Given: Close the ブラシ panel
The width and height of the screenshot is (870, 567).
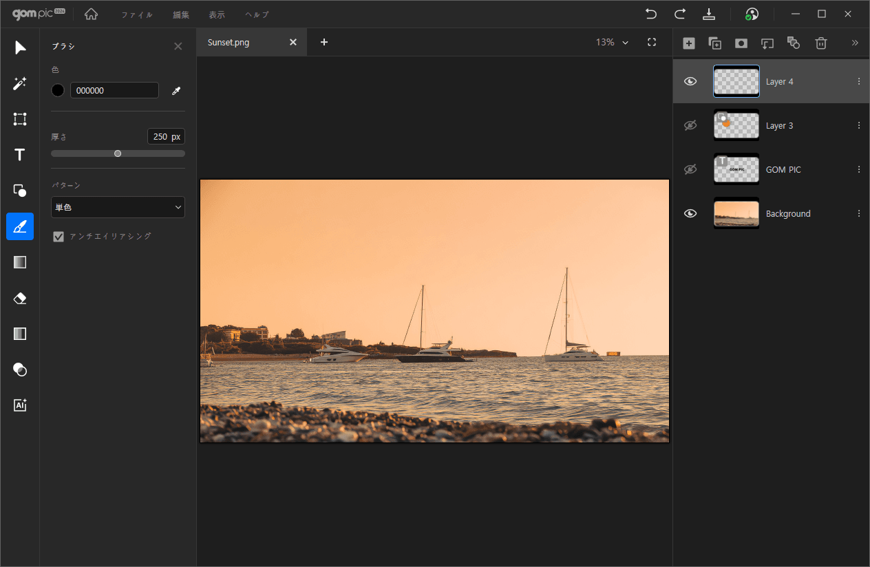Looking at the screenshot, I should click(178, 46).
